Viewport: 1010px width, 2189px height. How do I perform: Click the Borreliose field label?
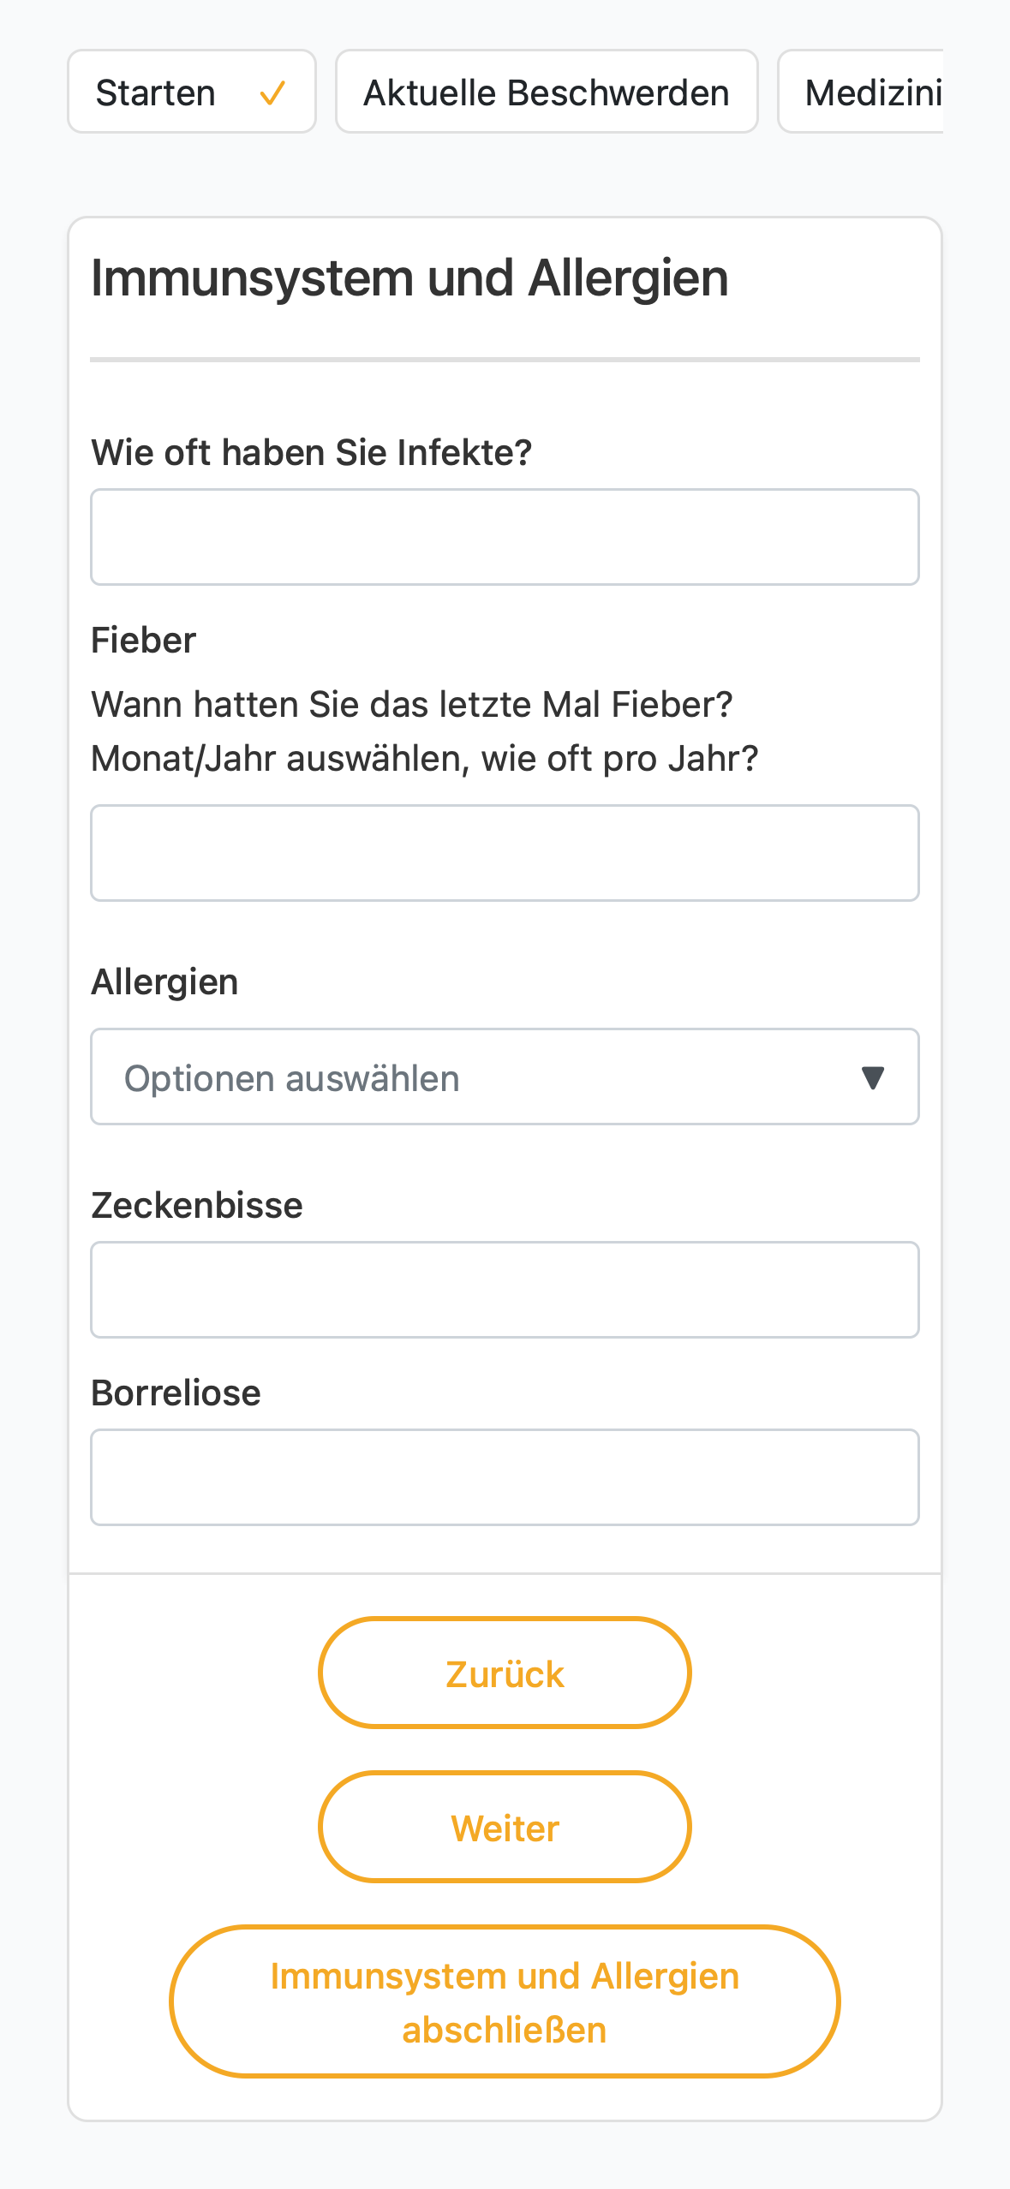tap(176, 1393)
